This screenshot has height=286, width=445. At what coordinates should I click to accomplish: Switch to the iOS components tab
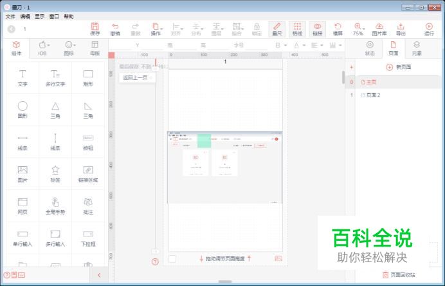[42, 48]
